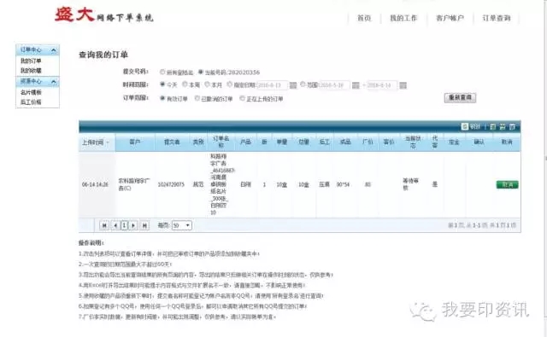Screen dimensions: 547x337
Task: Open calendar picker for 指定日期 field
Action: point(293,85)
